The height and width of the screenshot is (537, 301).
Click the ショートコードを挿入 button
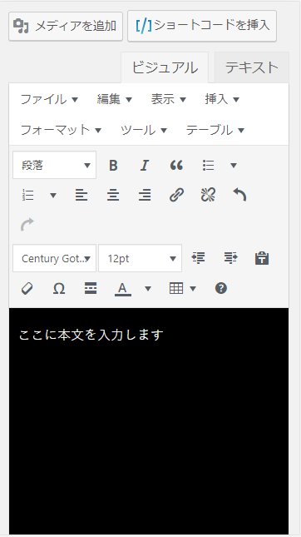click(x=202, y=26)
